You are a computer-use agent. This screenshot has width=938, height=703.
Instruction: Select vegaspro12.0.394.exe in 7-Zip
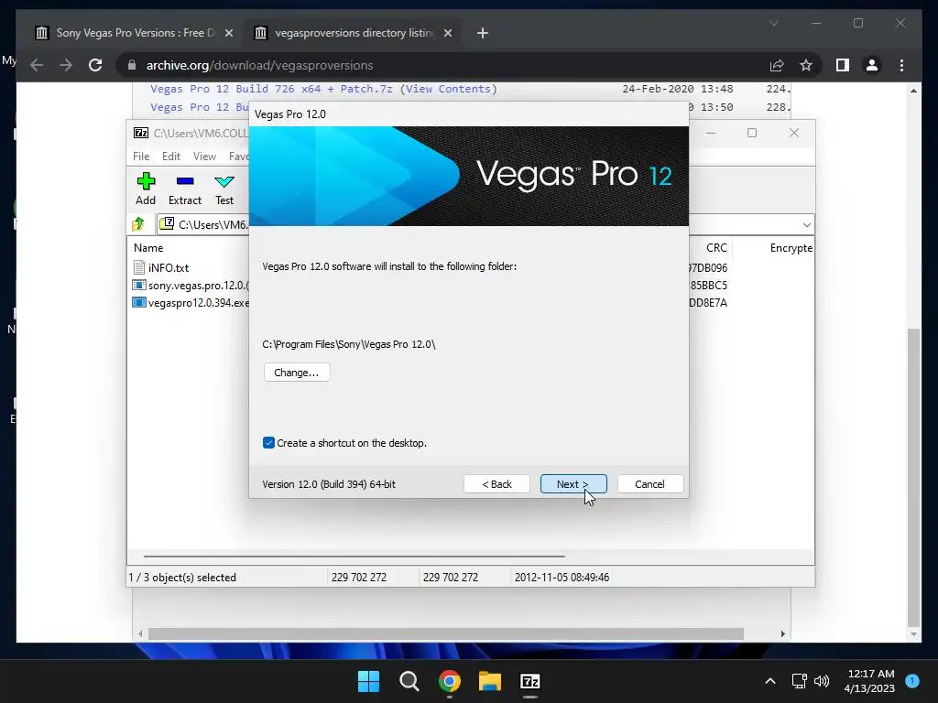point(191,302)
